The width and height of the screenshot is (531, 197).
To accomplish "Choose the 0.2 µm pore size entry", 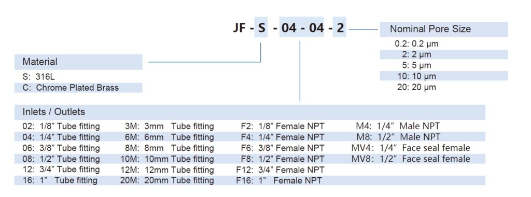I will pyautogui.click(x=416, y=44).
